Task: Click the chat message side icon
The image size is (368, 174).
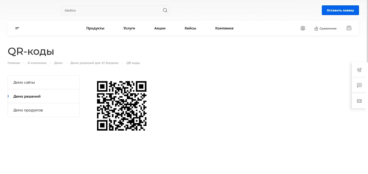Action: coord(359,85)
